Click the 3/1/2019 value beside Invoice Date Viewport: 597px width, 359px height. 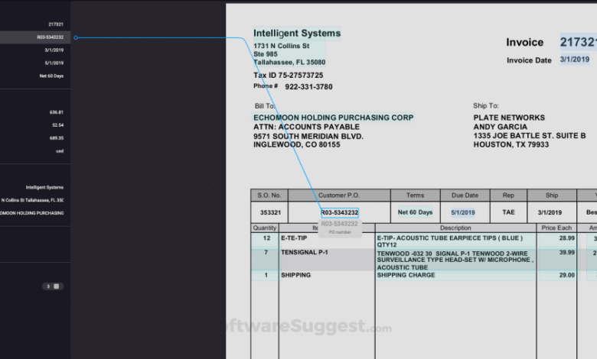[x=575, y=60]
